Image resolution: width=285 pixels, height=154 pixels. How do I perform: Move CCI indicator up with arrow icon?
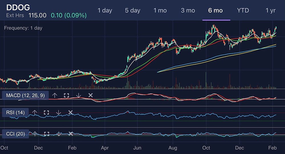click(35, 134)
